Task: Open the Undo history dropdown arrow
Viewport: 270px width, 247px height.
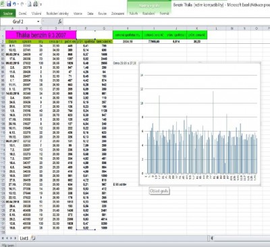Action: [18, 4]
